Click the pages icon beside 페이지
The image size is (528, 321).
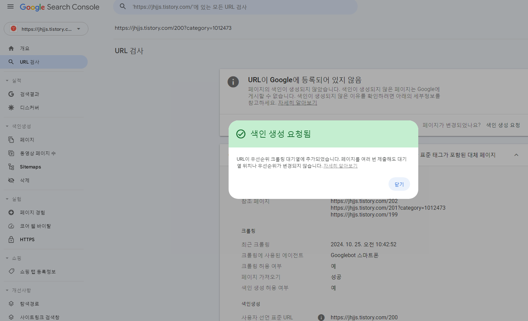point(11,140)
